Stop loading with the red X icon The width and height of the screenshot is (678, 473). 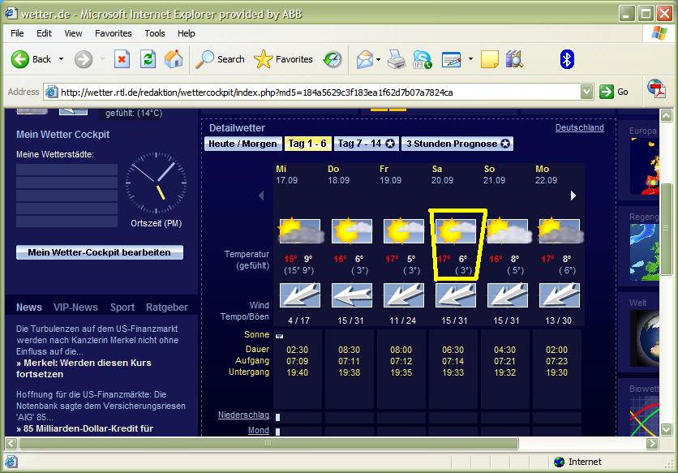point(122,59)
